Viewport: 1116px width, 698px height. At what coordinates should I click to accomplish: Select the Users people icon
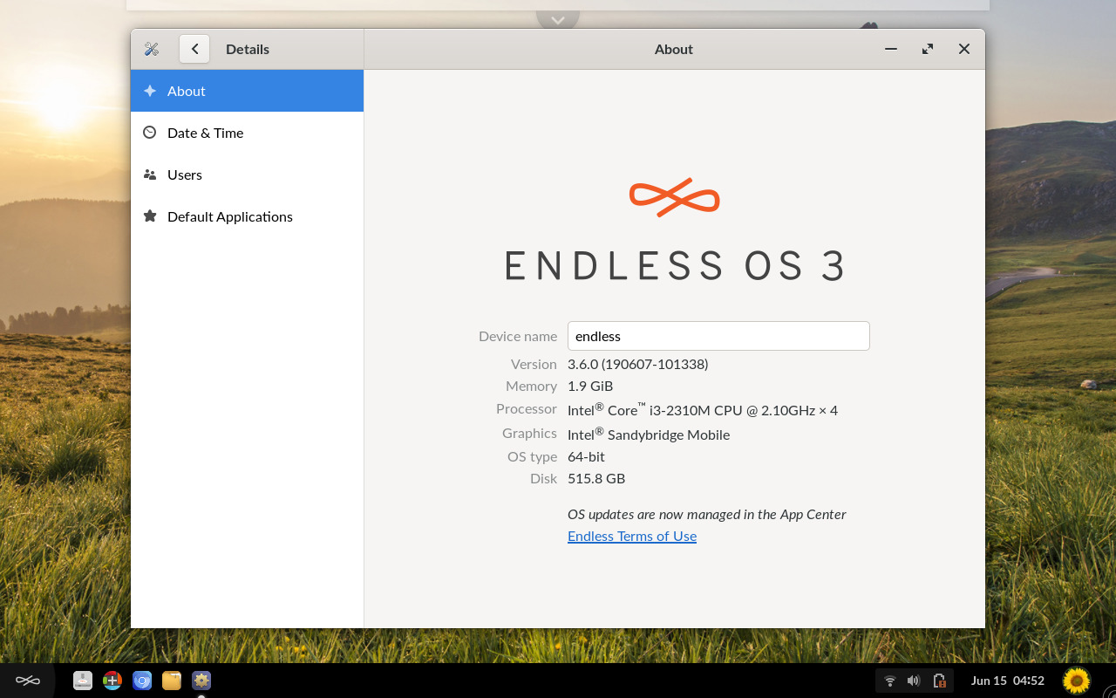[150, 174]
